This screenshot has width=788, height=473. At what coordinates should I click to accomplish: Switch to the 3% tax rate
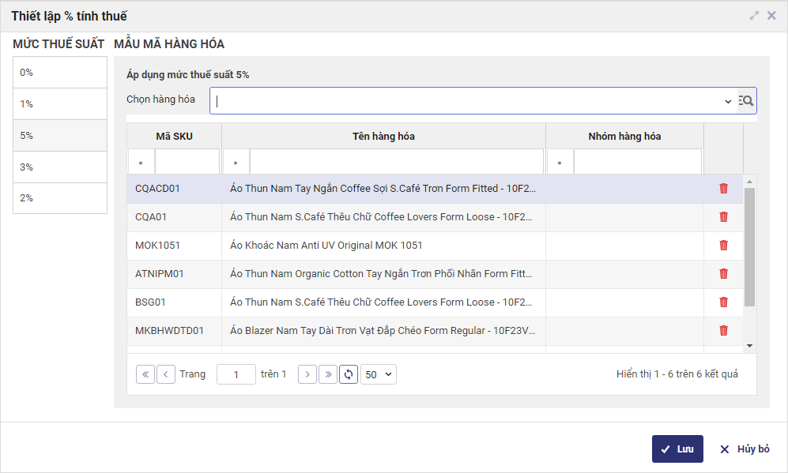[60, 167]
